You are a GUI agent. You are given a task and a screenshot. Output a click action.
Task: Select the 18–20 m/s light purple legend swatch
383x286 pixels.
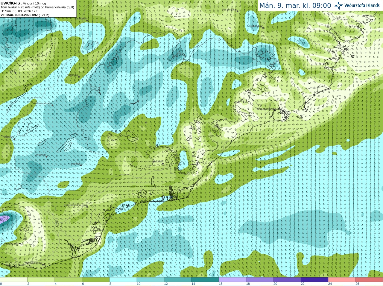coord(260,280)
